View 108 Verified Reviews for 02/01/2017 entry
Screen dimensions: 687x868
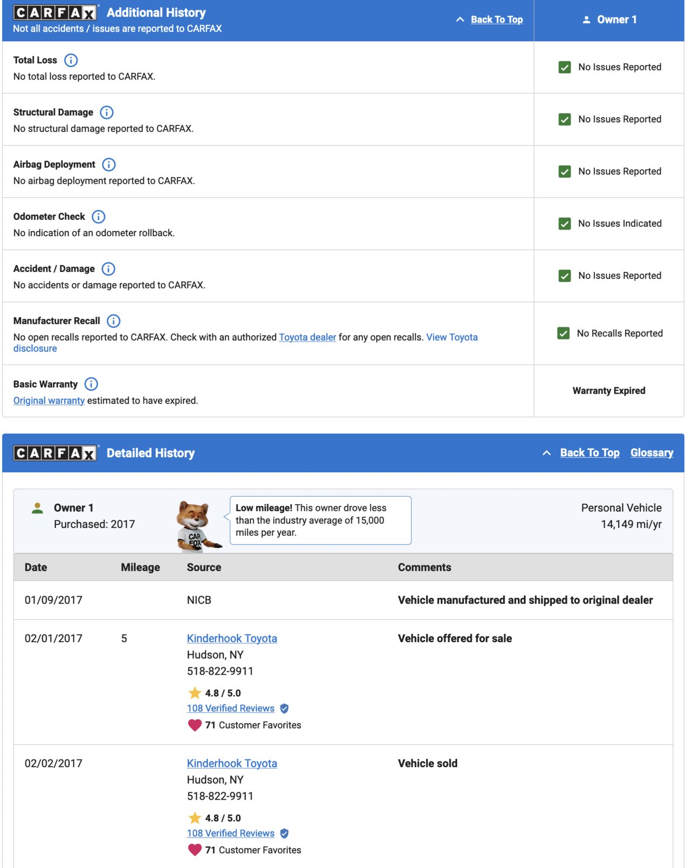[x=230, y=708]
